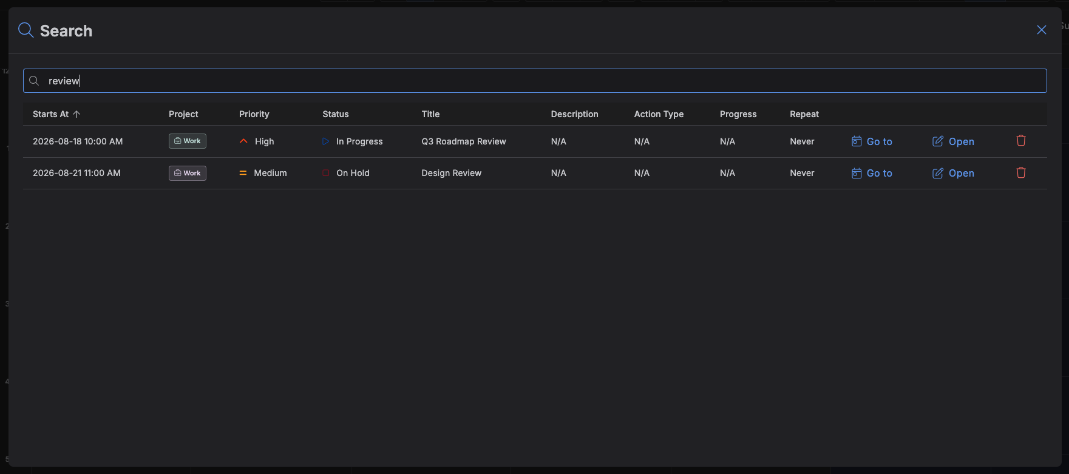1069x474 pixels.
Task: Focus the search field containing "review"
Action: tap(535, 81)
